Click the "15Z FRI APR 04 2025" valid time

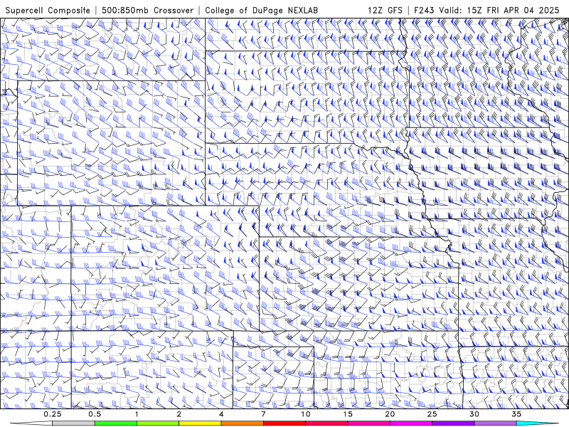coord(513,10)
